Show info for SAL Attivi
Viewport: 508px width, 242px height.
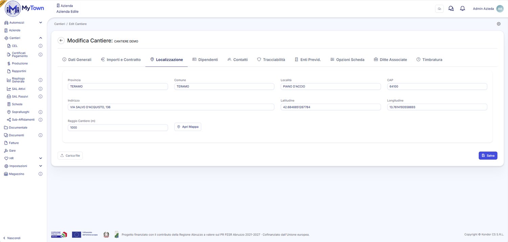40,89
